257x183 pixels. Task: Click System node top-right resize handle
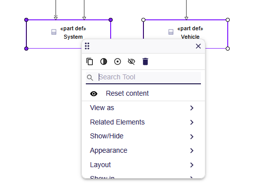click(x=111, y=20)
